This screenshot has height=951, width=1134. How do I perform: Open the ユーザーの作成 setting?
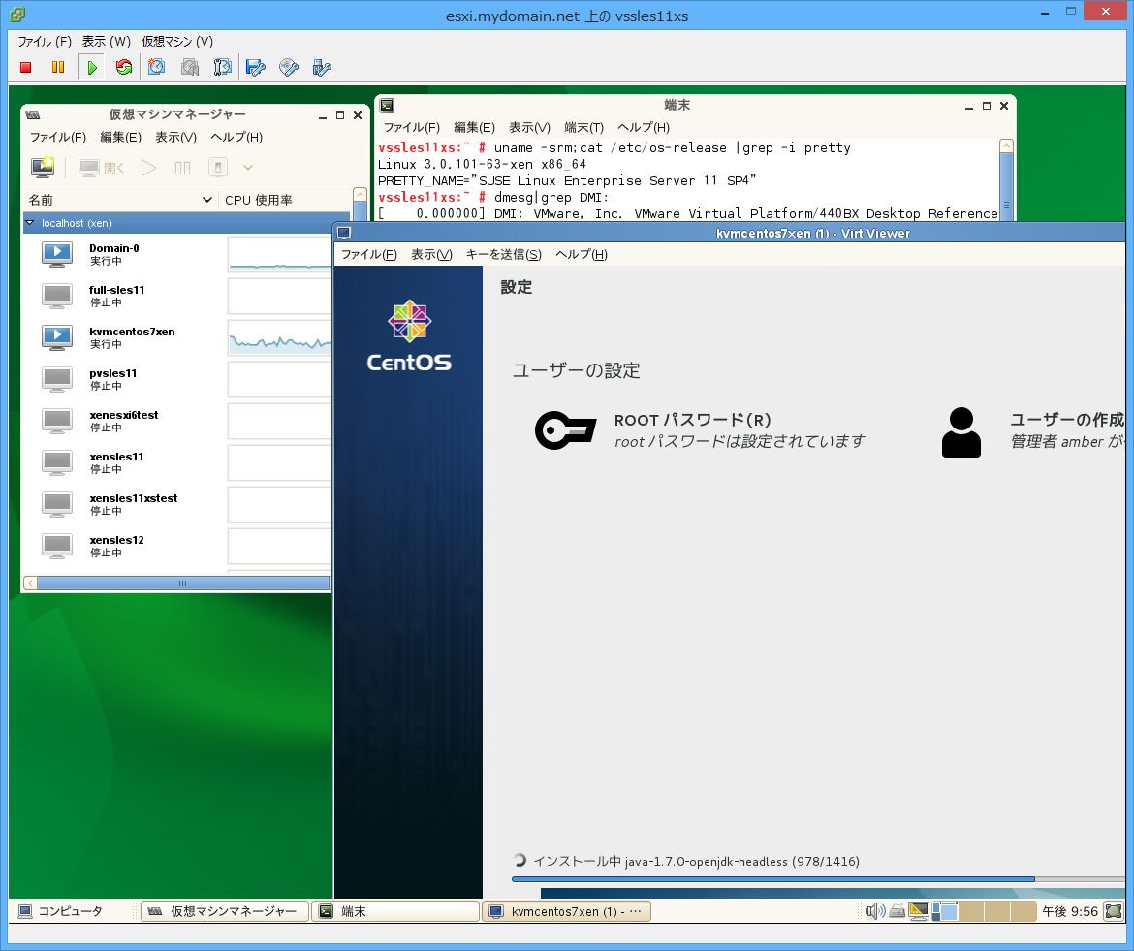[1033, 431]
